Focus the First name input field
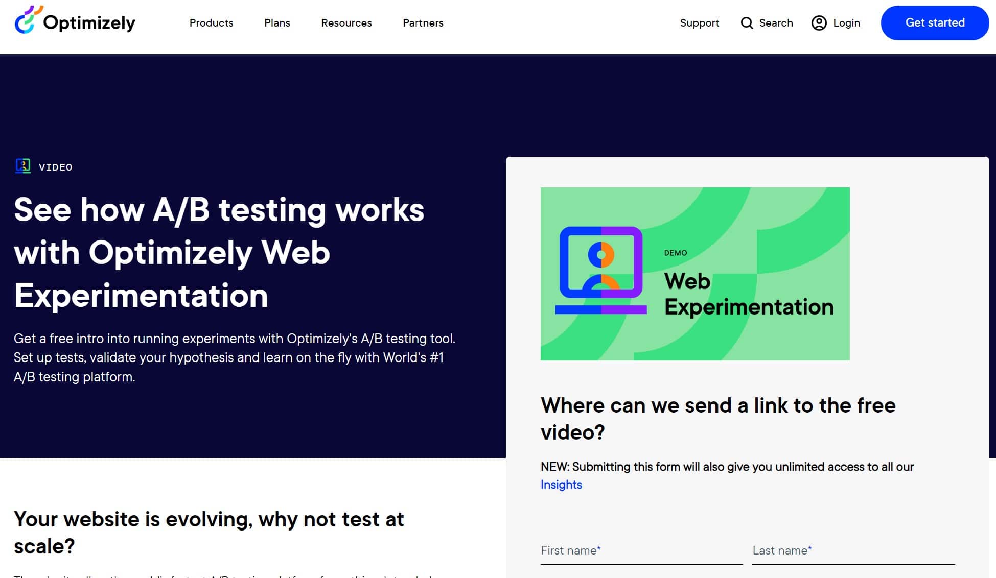The image size is (996, 578). pos(641,550)
